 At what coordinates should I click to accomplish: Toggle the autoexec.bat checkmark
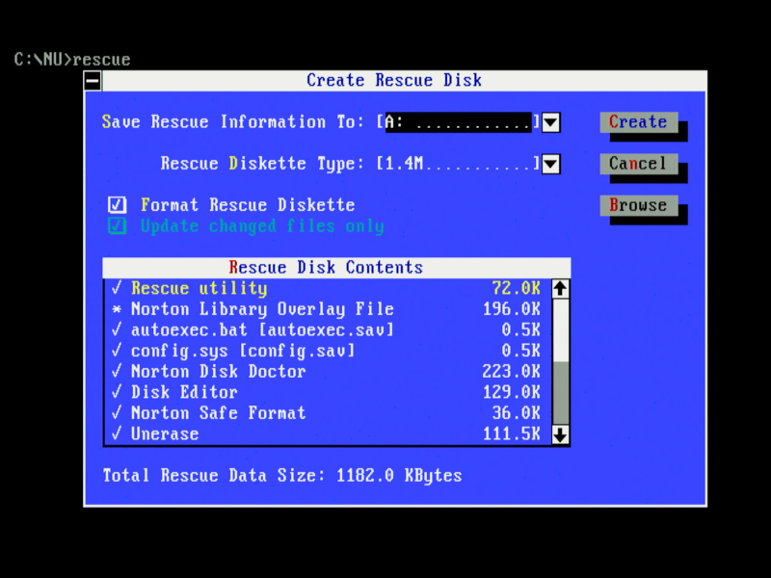pyautogui.click(x=117, y=329)
